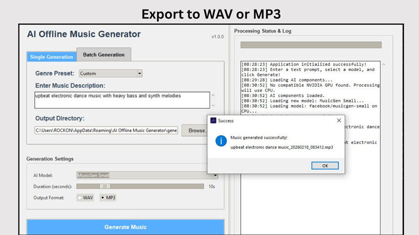Click the log panel scroll up arrow

click(384, 64)
